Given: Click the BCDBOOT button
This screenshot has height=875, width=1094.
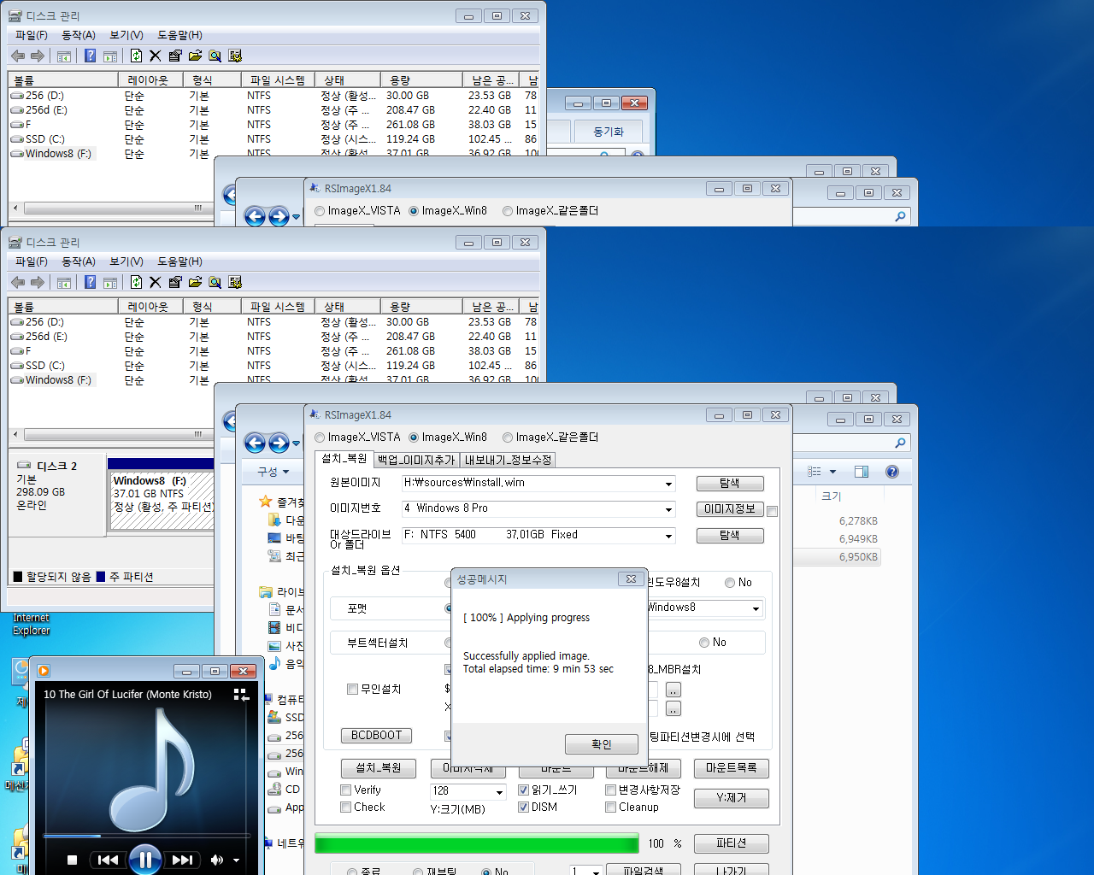Looking at the screenshot, I should (376, 735).
